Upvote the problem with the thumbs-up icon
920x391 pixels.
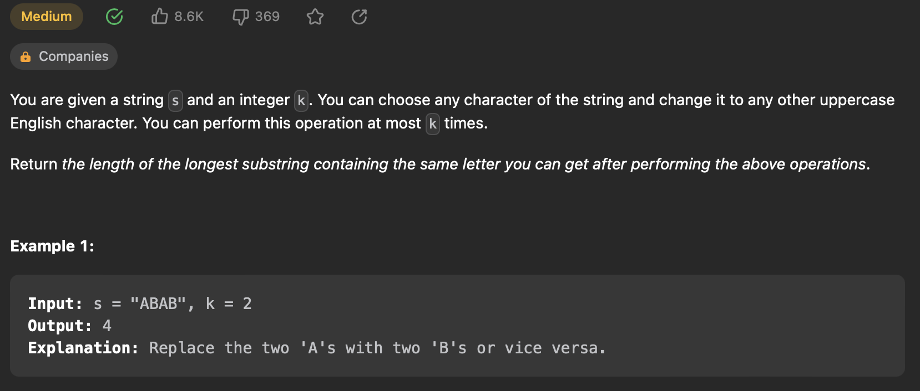(x=160, y=17)
